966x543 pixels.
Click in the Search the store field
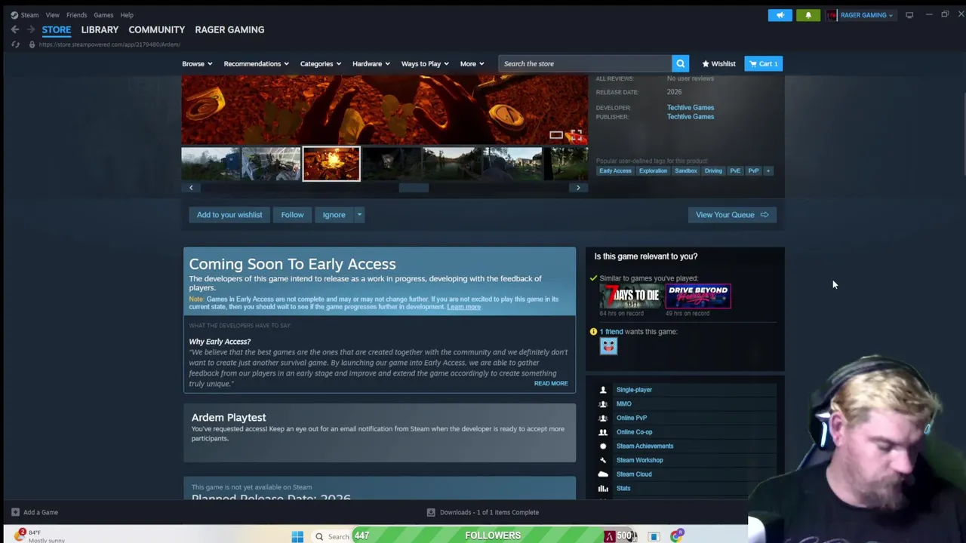tap(585, 63)
